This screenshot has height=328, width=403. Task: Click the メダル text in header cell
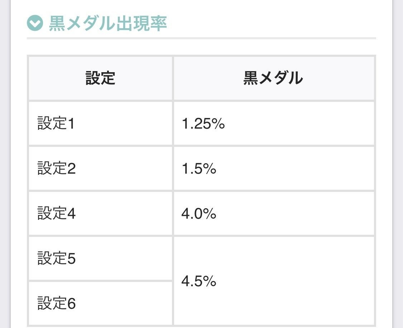tap(281, 78)
